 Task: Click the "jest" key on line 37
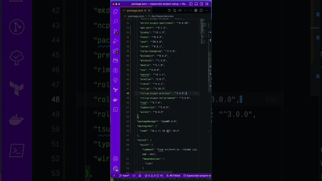144,42
